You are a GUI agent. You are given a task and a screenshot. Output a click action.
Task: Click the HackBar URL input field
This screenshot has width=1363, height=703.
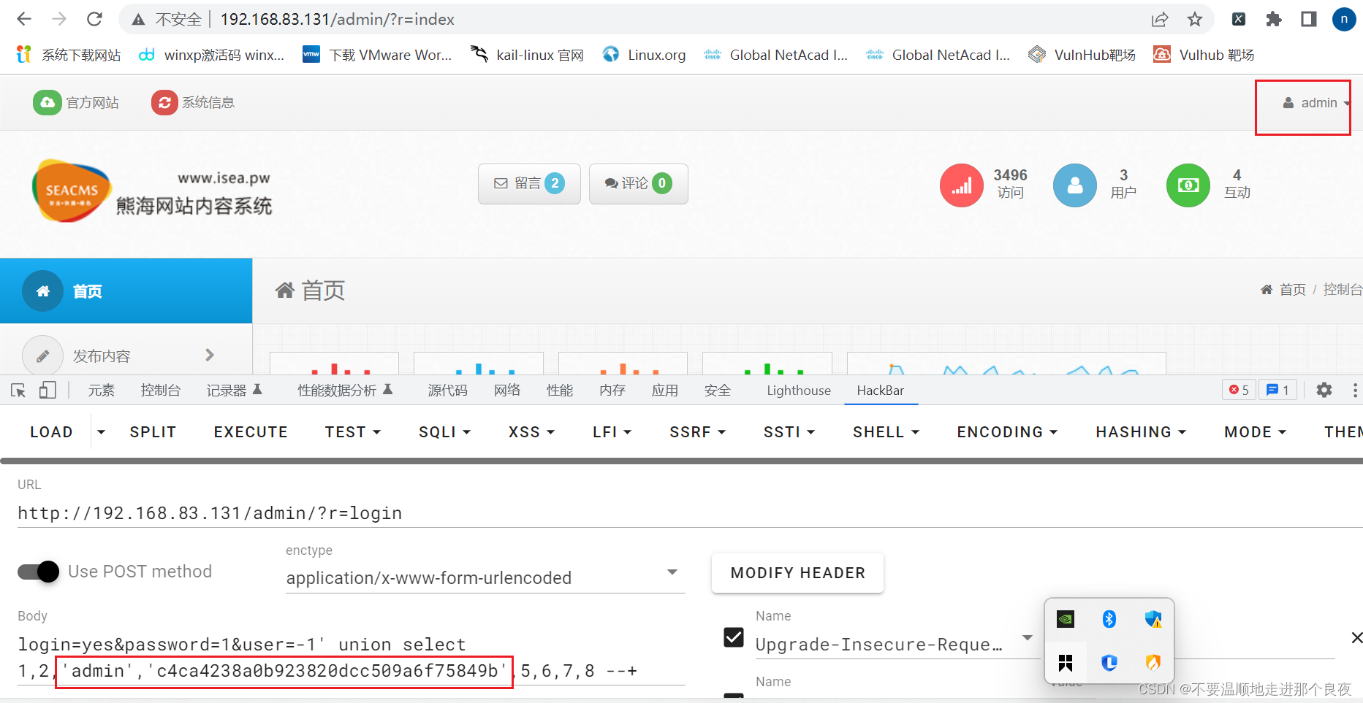pyautogui.click(x=690, y=513)
